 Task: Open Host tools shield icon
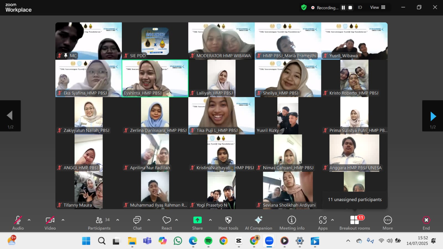[x=228, y=223]
